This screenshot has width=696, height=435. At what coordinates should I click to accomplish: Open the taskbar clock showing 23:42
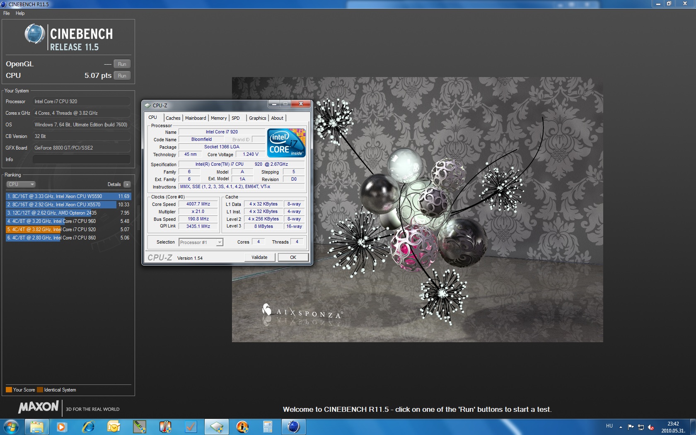673,427
